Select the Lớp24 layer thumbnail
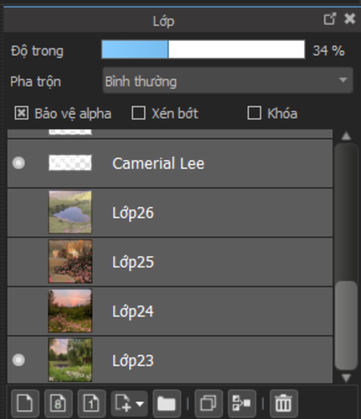Screen dimensions: 361x419 pyautogui.click(x=70, y=311)
